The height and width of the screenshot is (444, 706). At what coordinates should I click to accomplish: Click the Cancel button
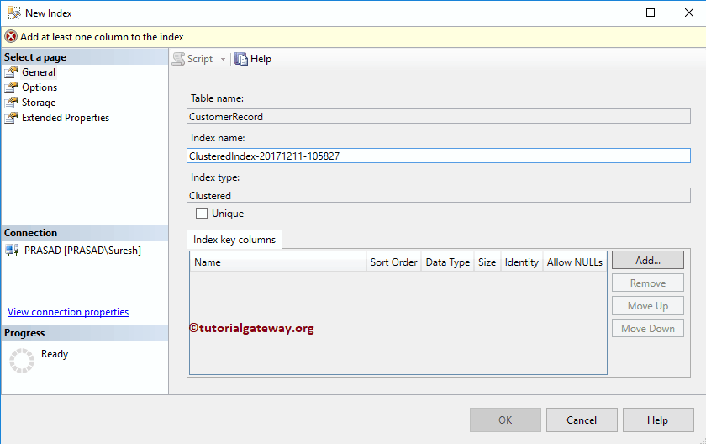[582, 420]
